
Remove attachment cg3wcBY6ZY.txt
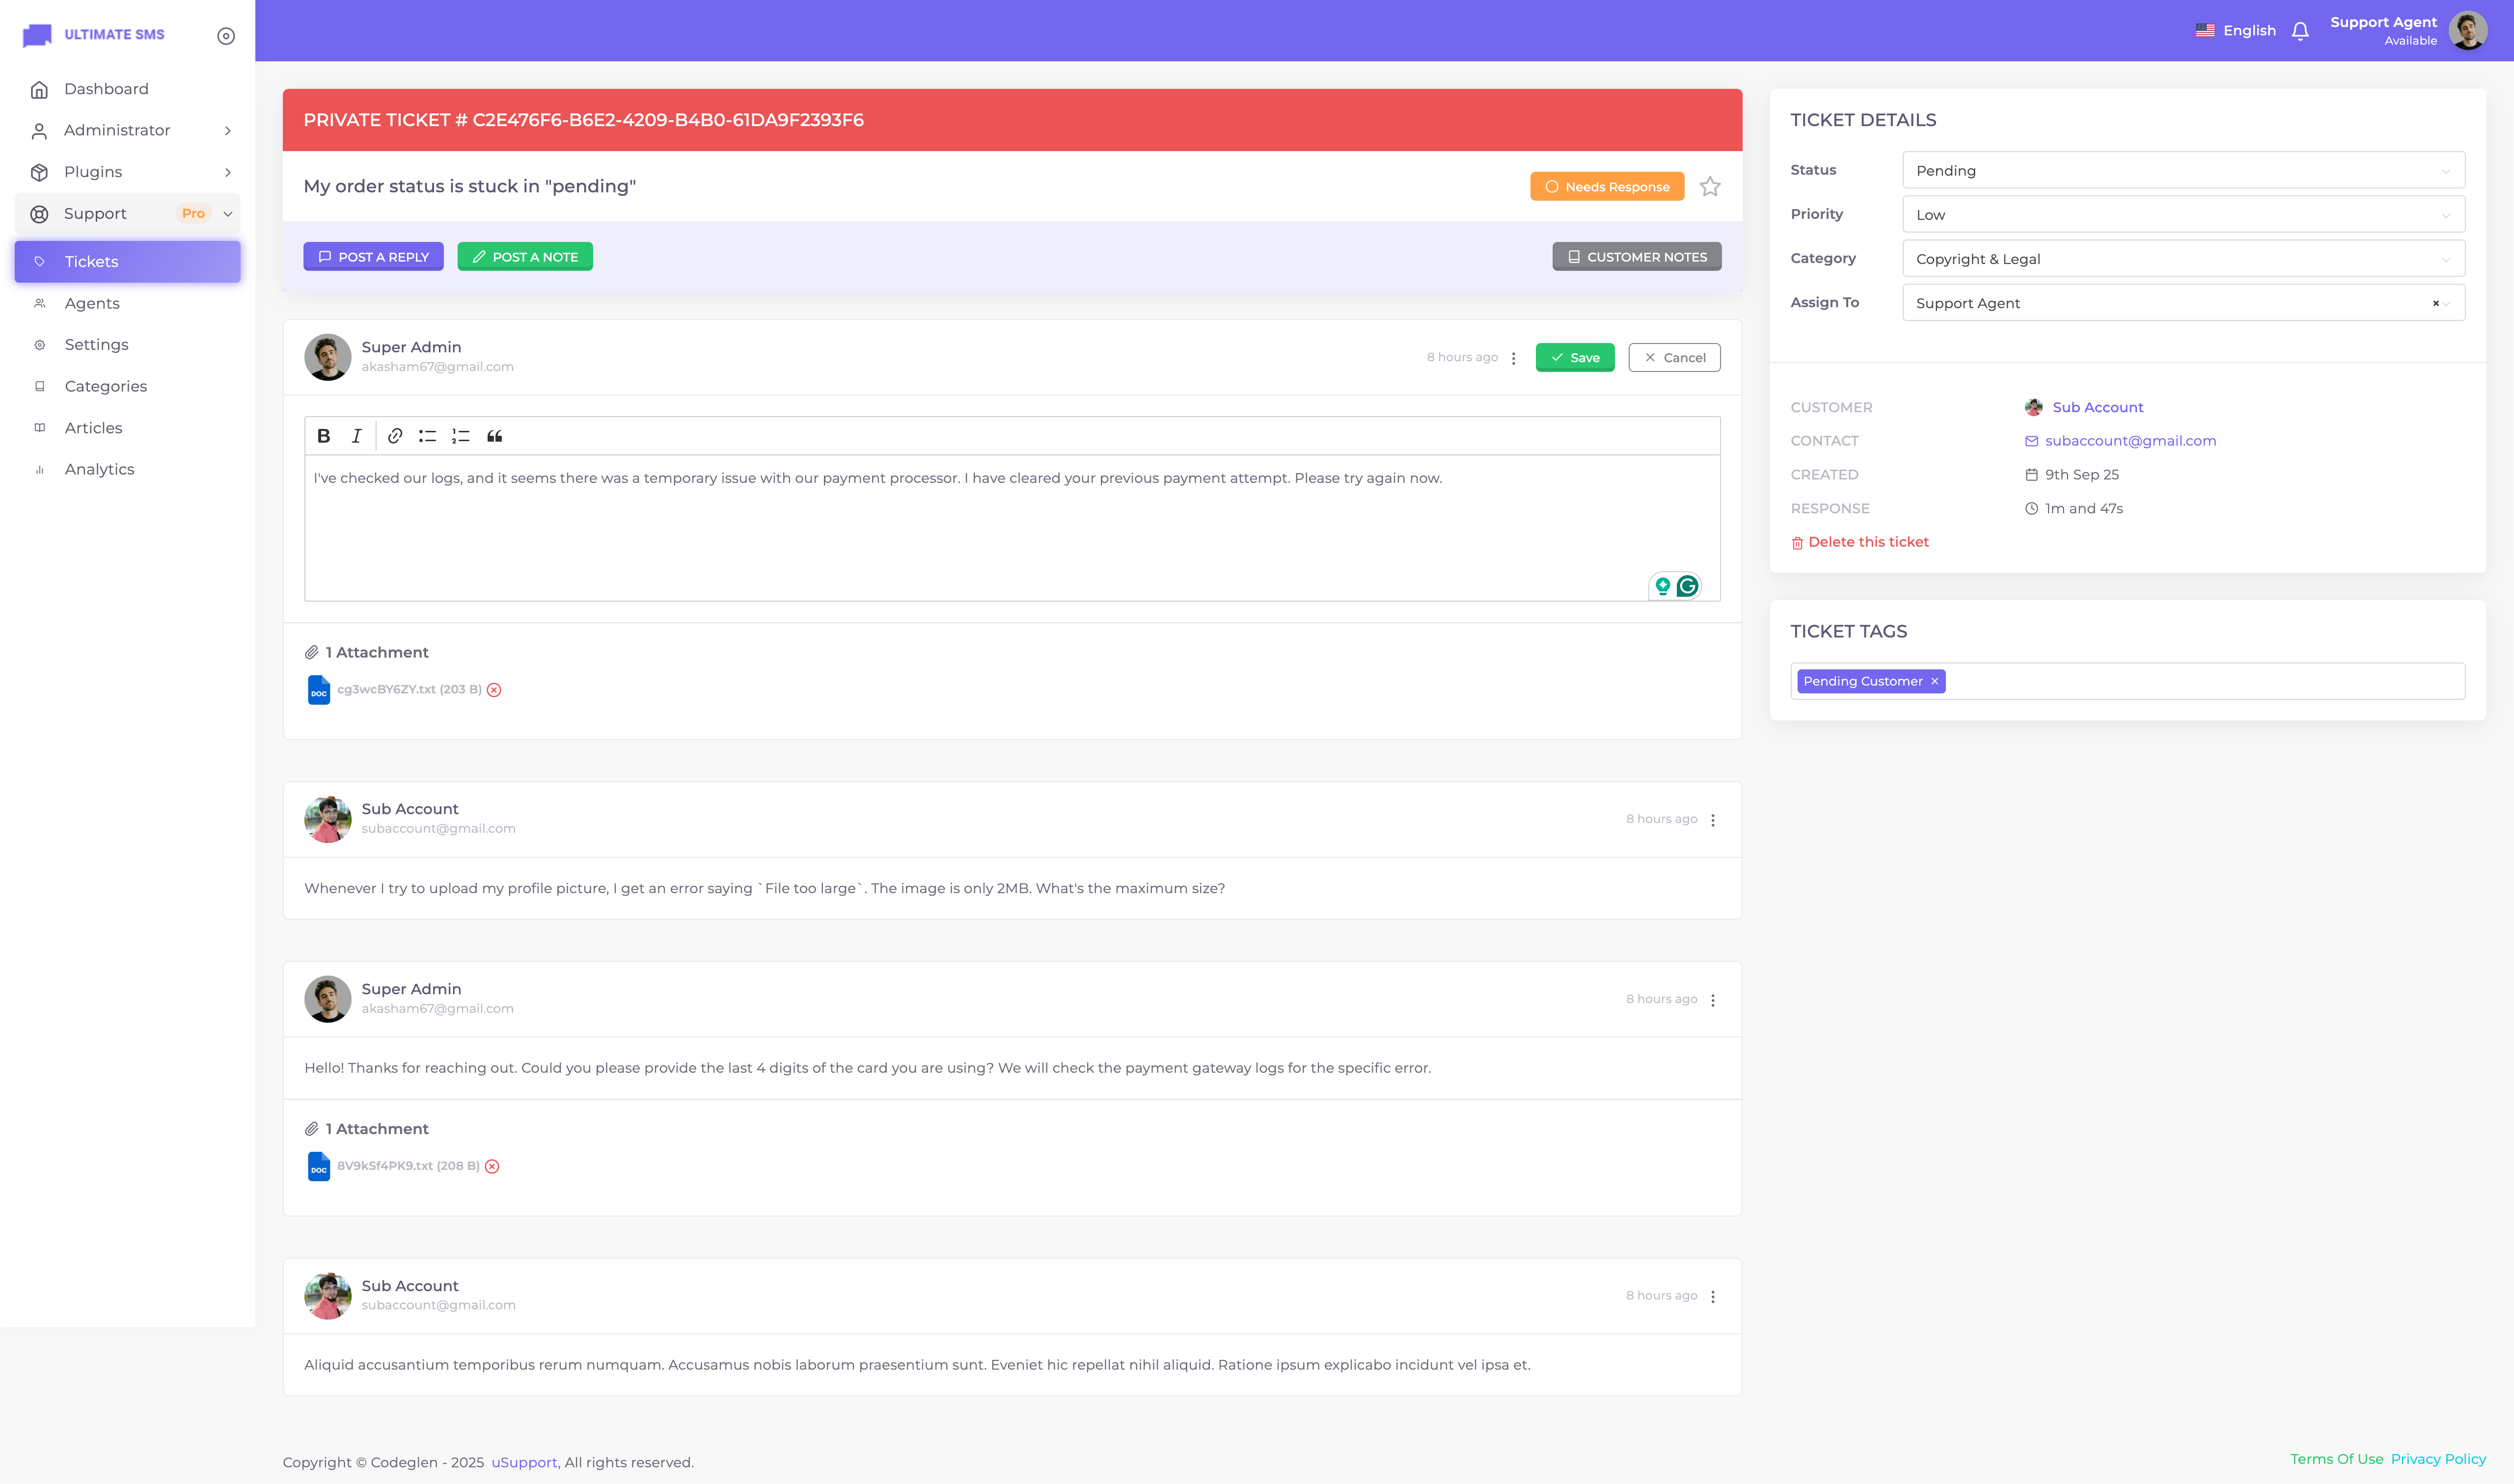point(494,690)
